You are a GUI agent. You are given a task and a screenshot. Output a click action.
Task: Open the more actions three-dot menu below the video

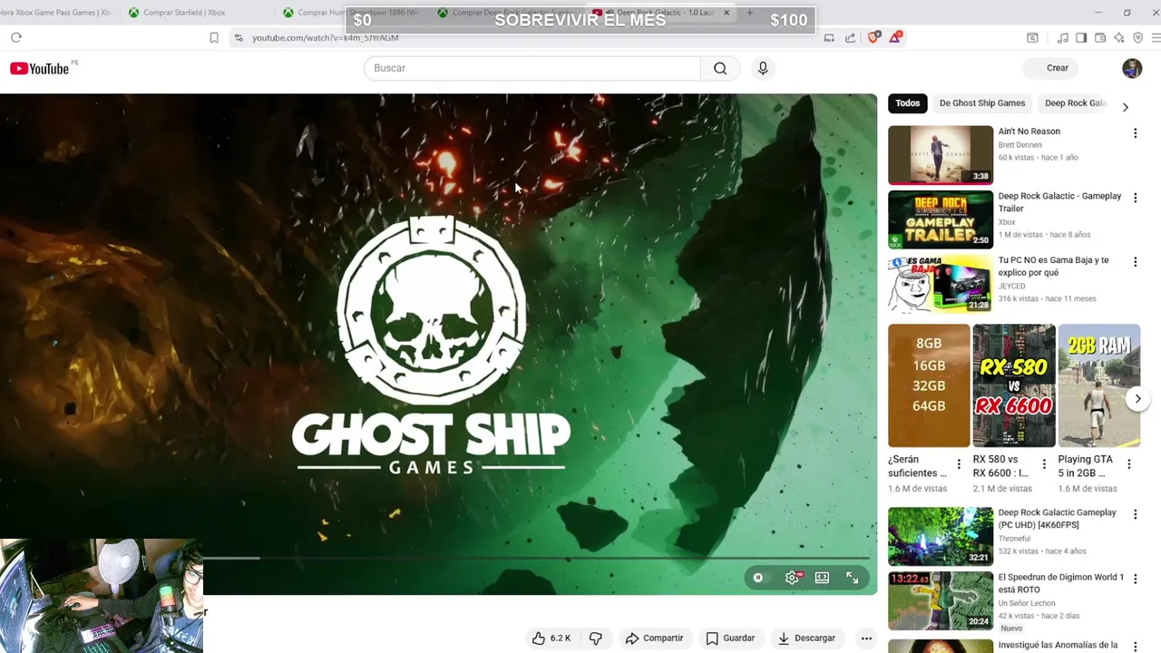click(866, 638)
